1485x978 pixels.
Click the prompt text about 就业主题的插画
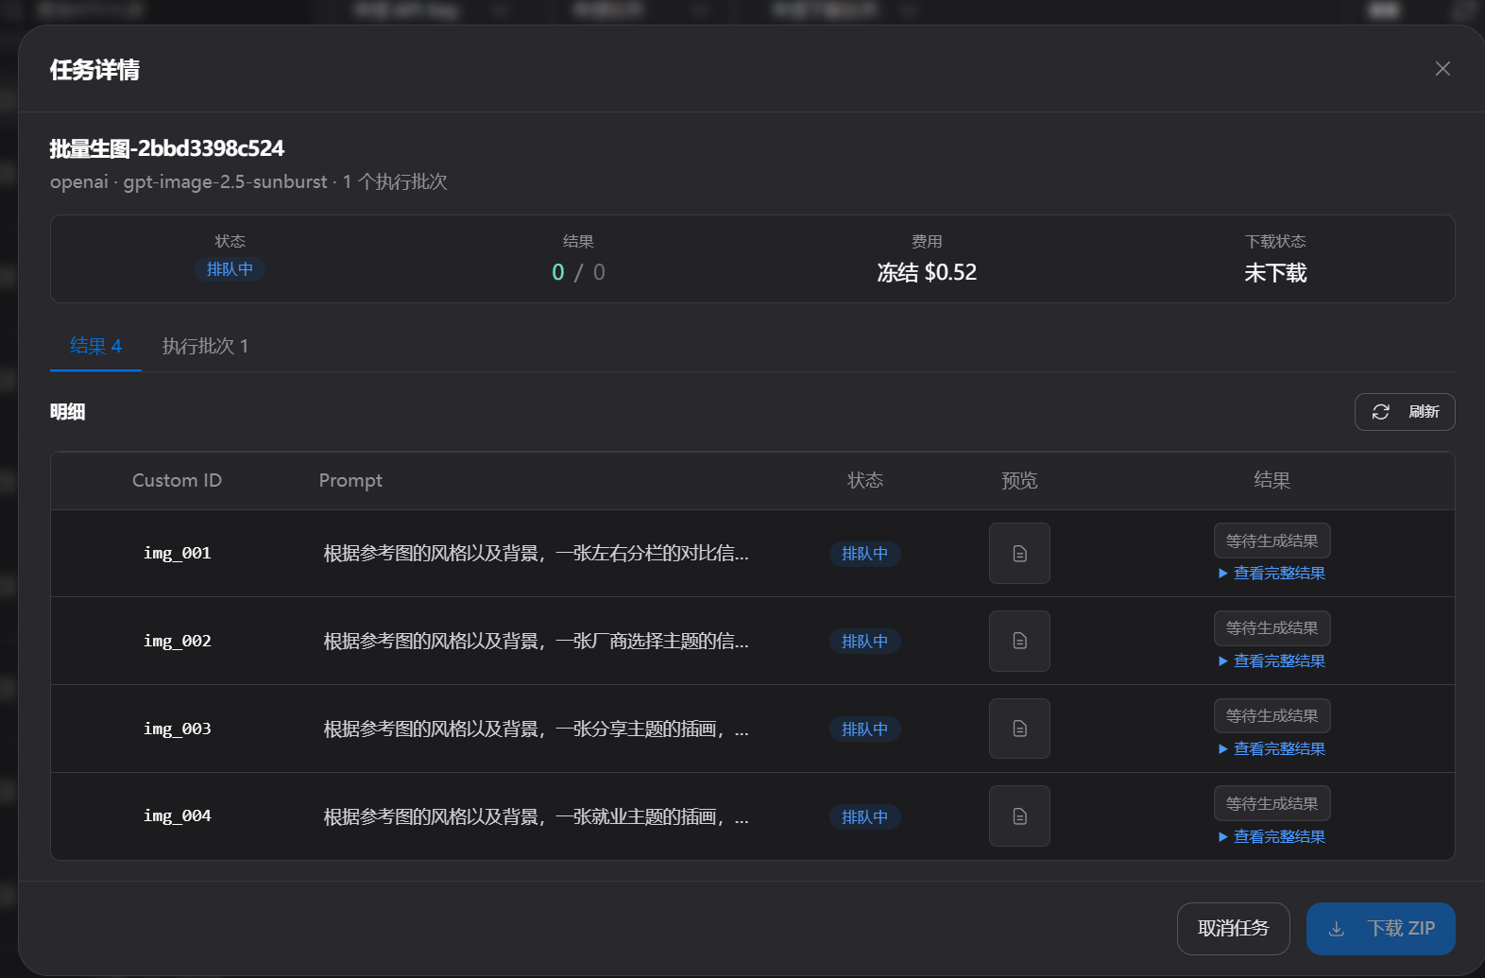(x=537, y=817)
